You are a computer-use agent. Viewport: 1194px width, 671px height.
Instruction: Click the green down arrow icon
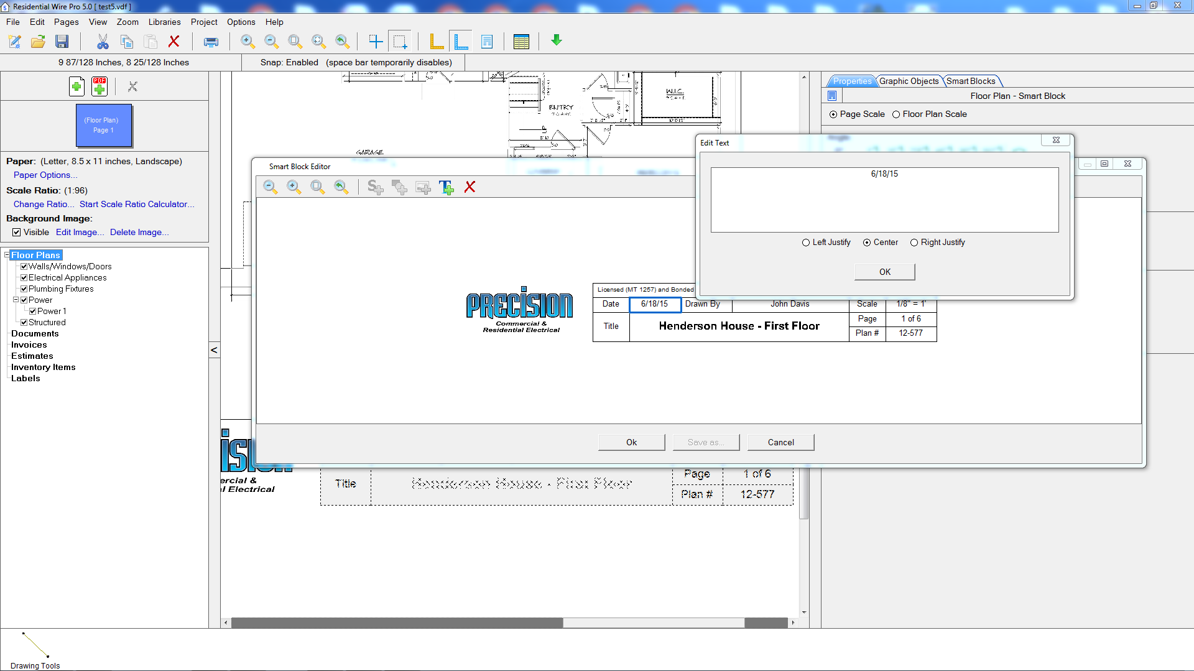pos(556,40)
